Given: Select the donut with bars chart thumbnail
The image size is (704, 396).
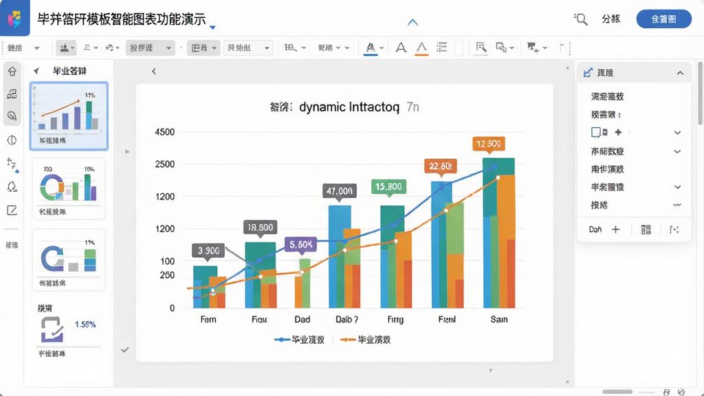Looking at the screenshot, I should pyautogui.click(x=69, y=188).
